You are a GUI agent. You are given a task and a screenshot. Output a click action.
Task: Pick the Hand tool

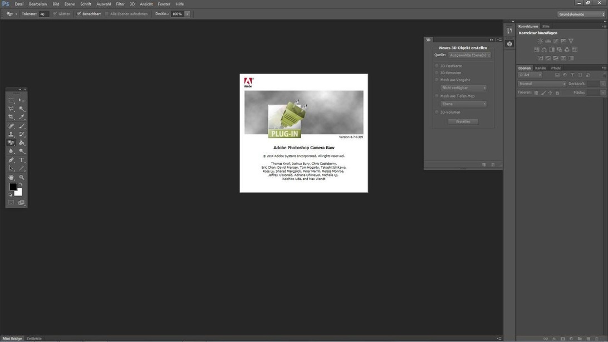(x=11, y=177)
